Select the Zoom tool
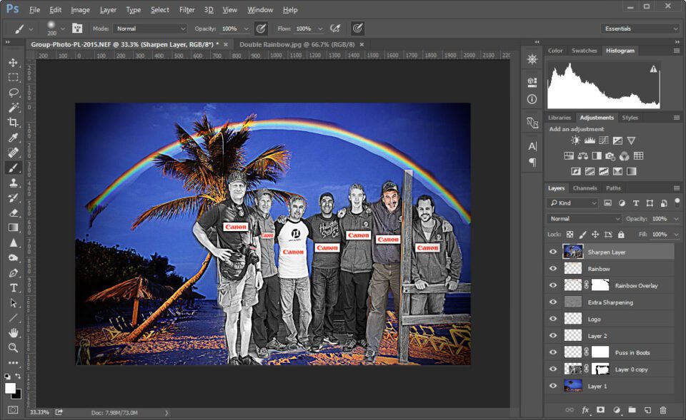 (13, 348)
